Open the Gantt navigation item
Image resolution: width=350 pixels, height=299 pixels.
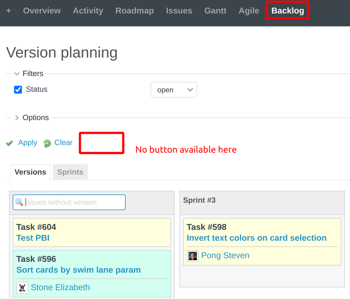pyautogui.click(x=215, y=11)
